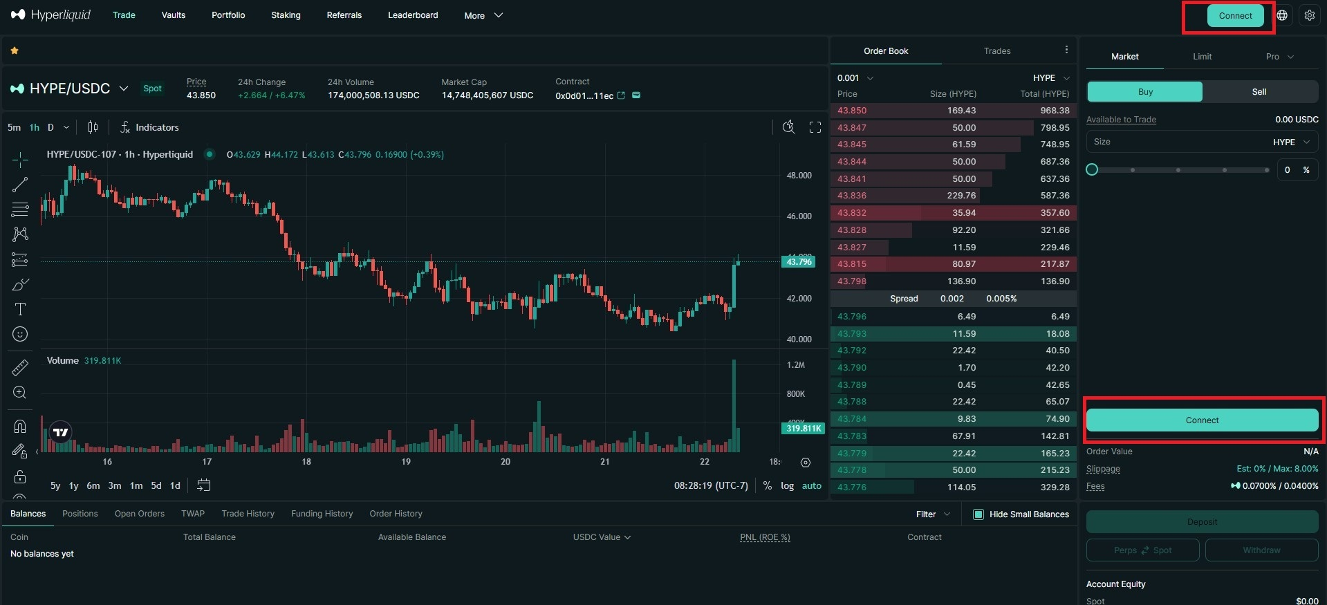1327x605 pixels.
Task: Sort by USDC Value column dropdown
Action: (602, 537)
